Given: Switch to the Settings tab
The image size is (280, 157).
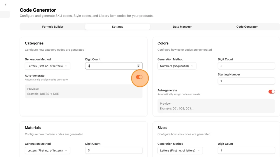Looking at the screenshot, I should pyautogui.click(x=117, y=27).
